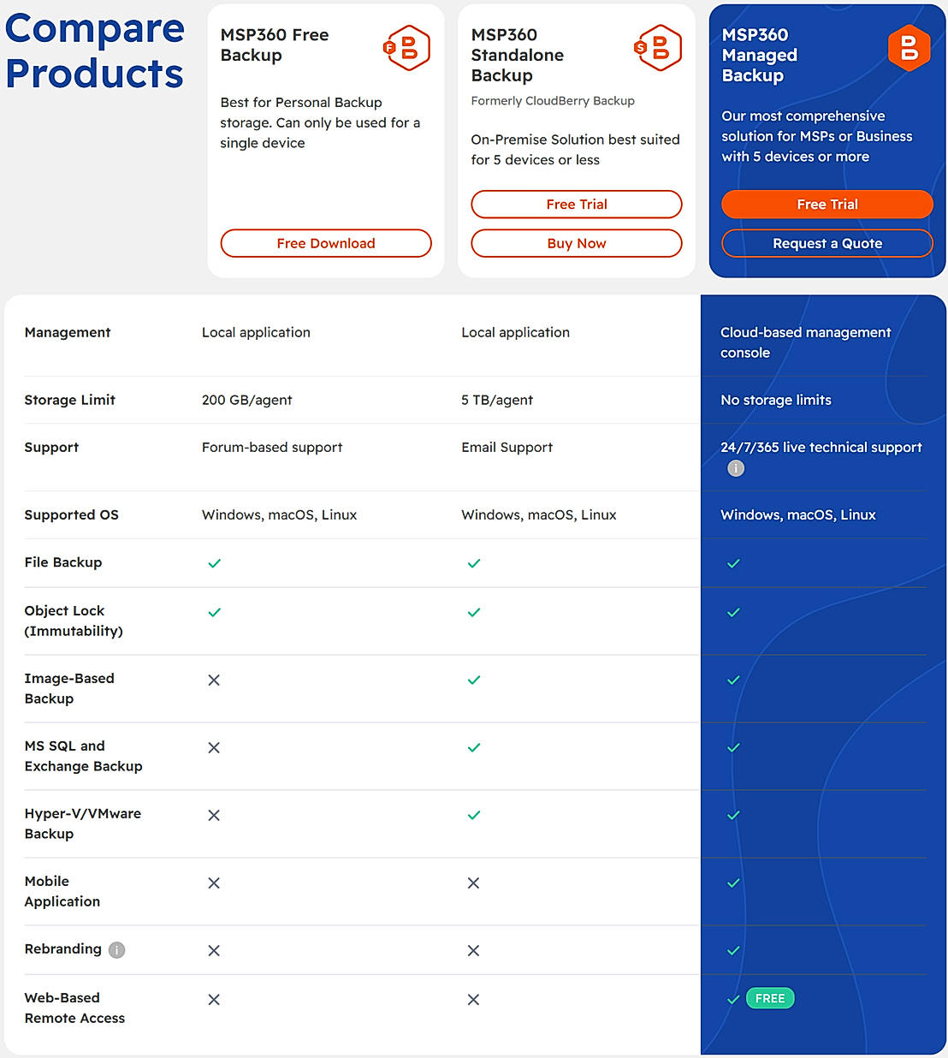Click Free Backup X mark for MS SQL Backup
Image resolution: width=948 pixels, height=1058 pixels.
[214, 748]
